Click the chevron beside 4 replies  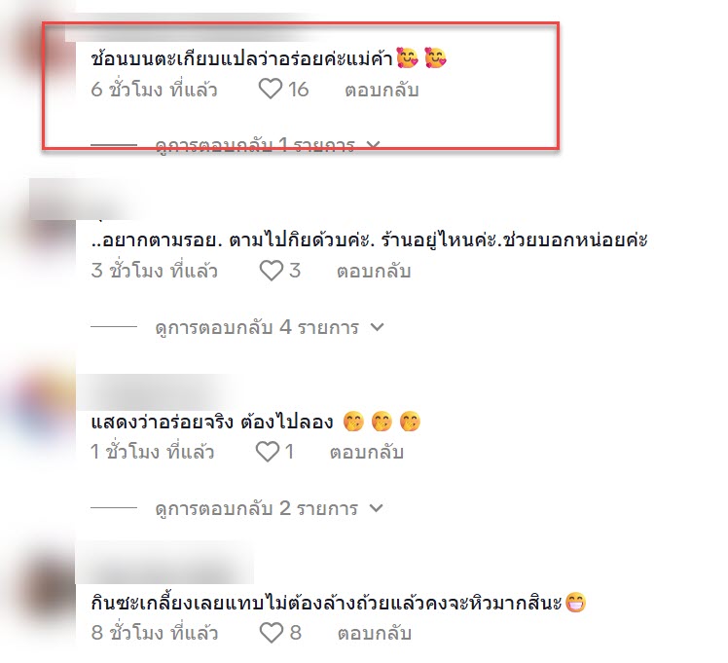tap(378, 327)
